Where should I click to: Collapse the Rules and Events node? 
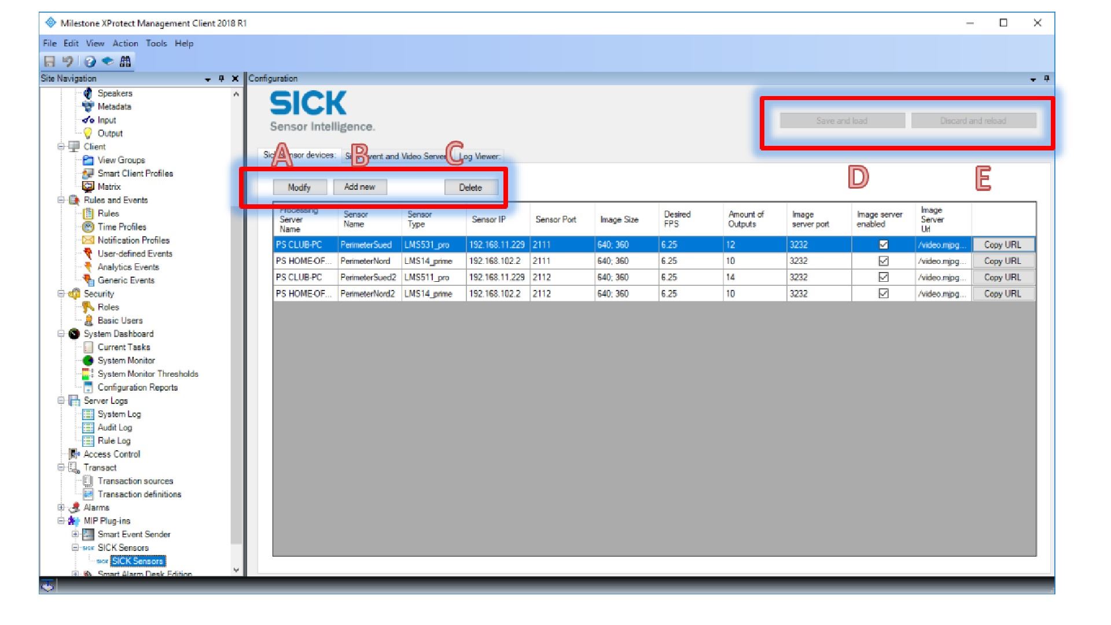click(61, 200)
